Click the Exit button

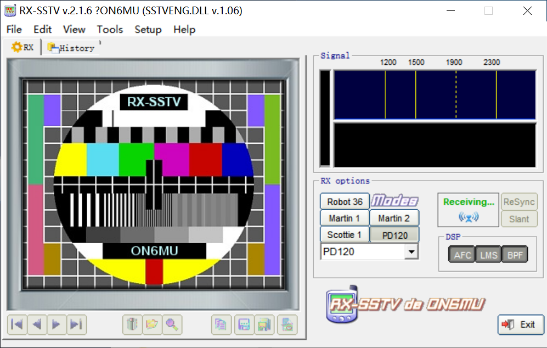(521, 324)
